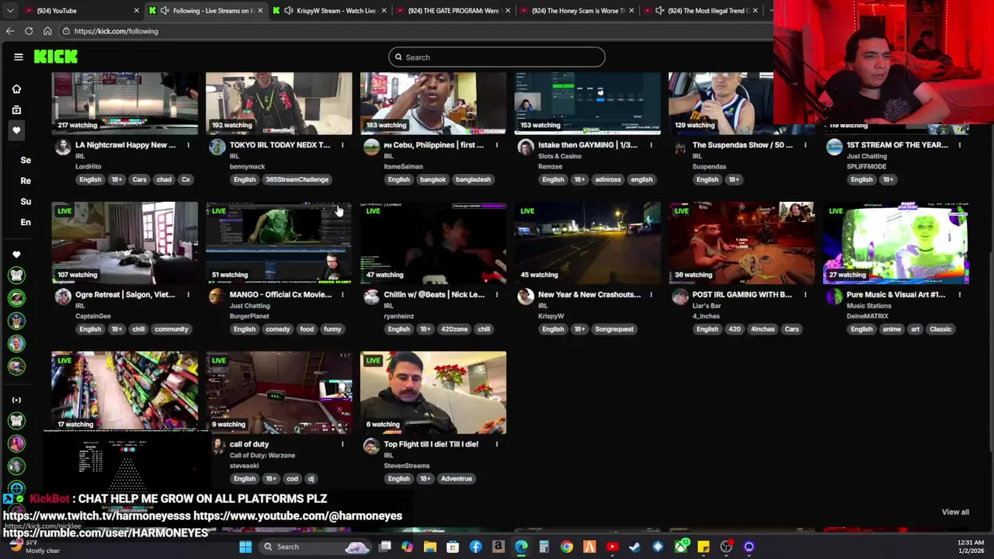Open POST IRL GAMING stream thumbnail

tap(742, 243)
